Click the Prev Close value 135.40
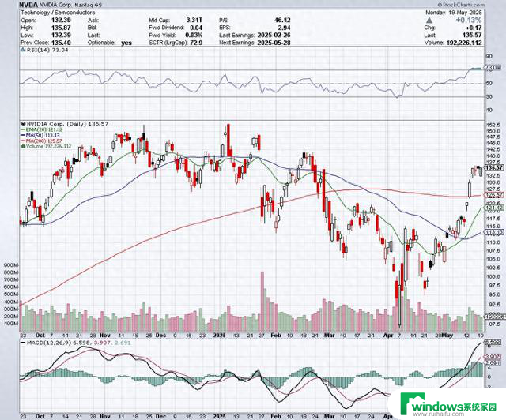 tap(61, 43)
